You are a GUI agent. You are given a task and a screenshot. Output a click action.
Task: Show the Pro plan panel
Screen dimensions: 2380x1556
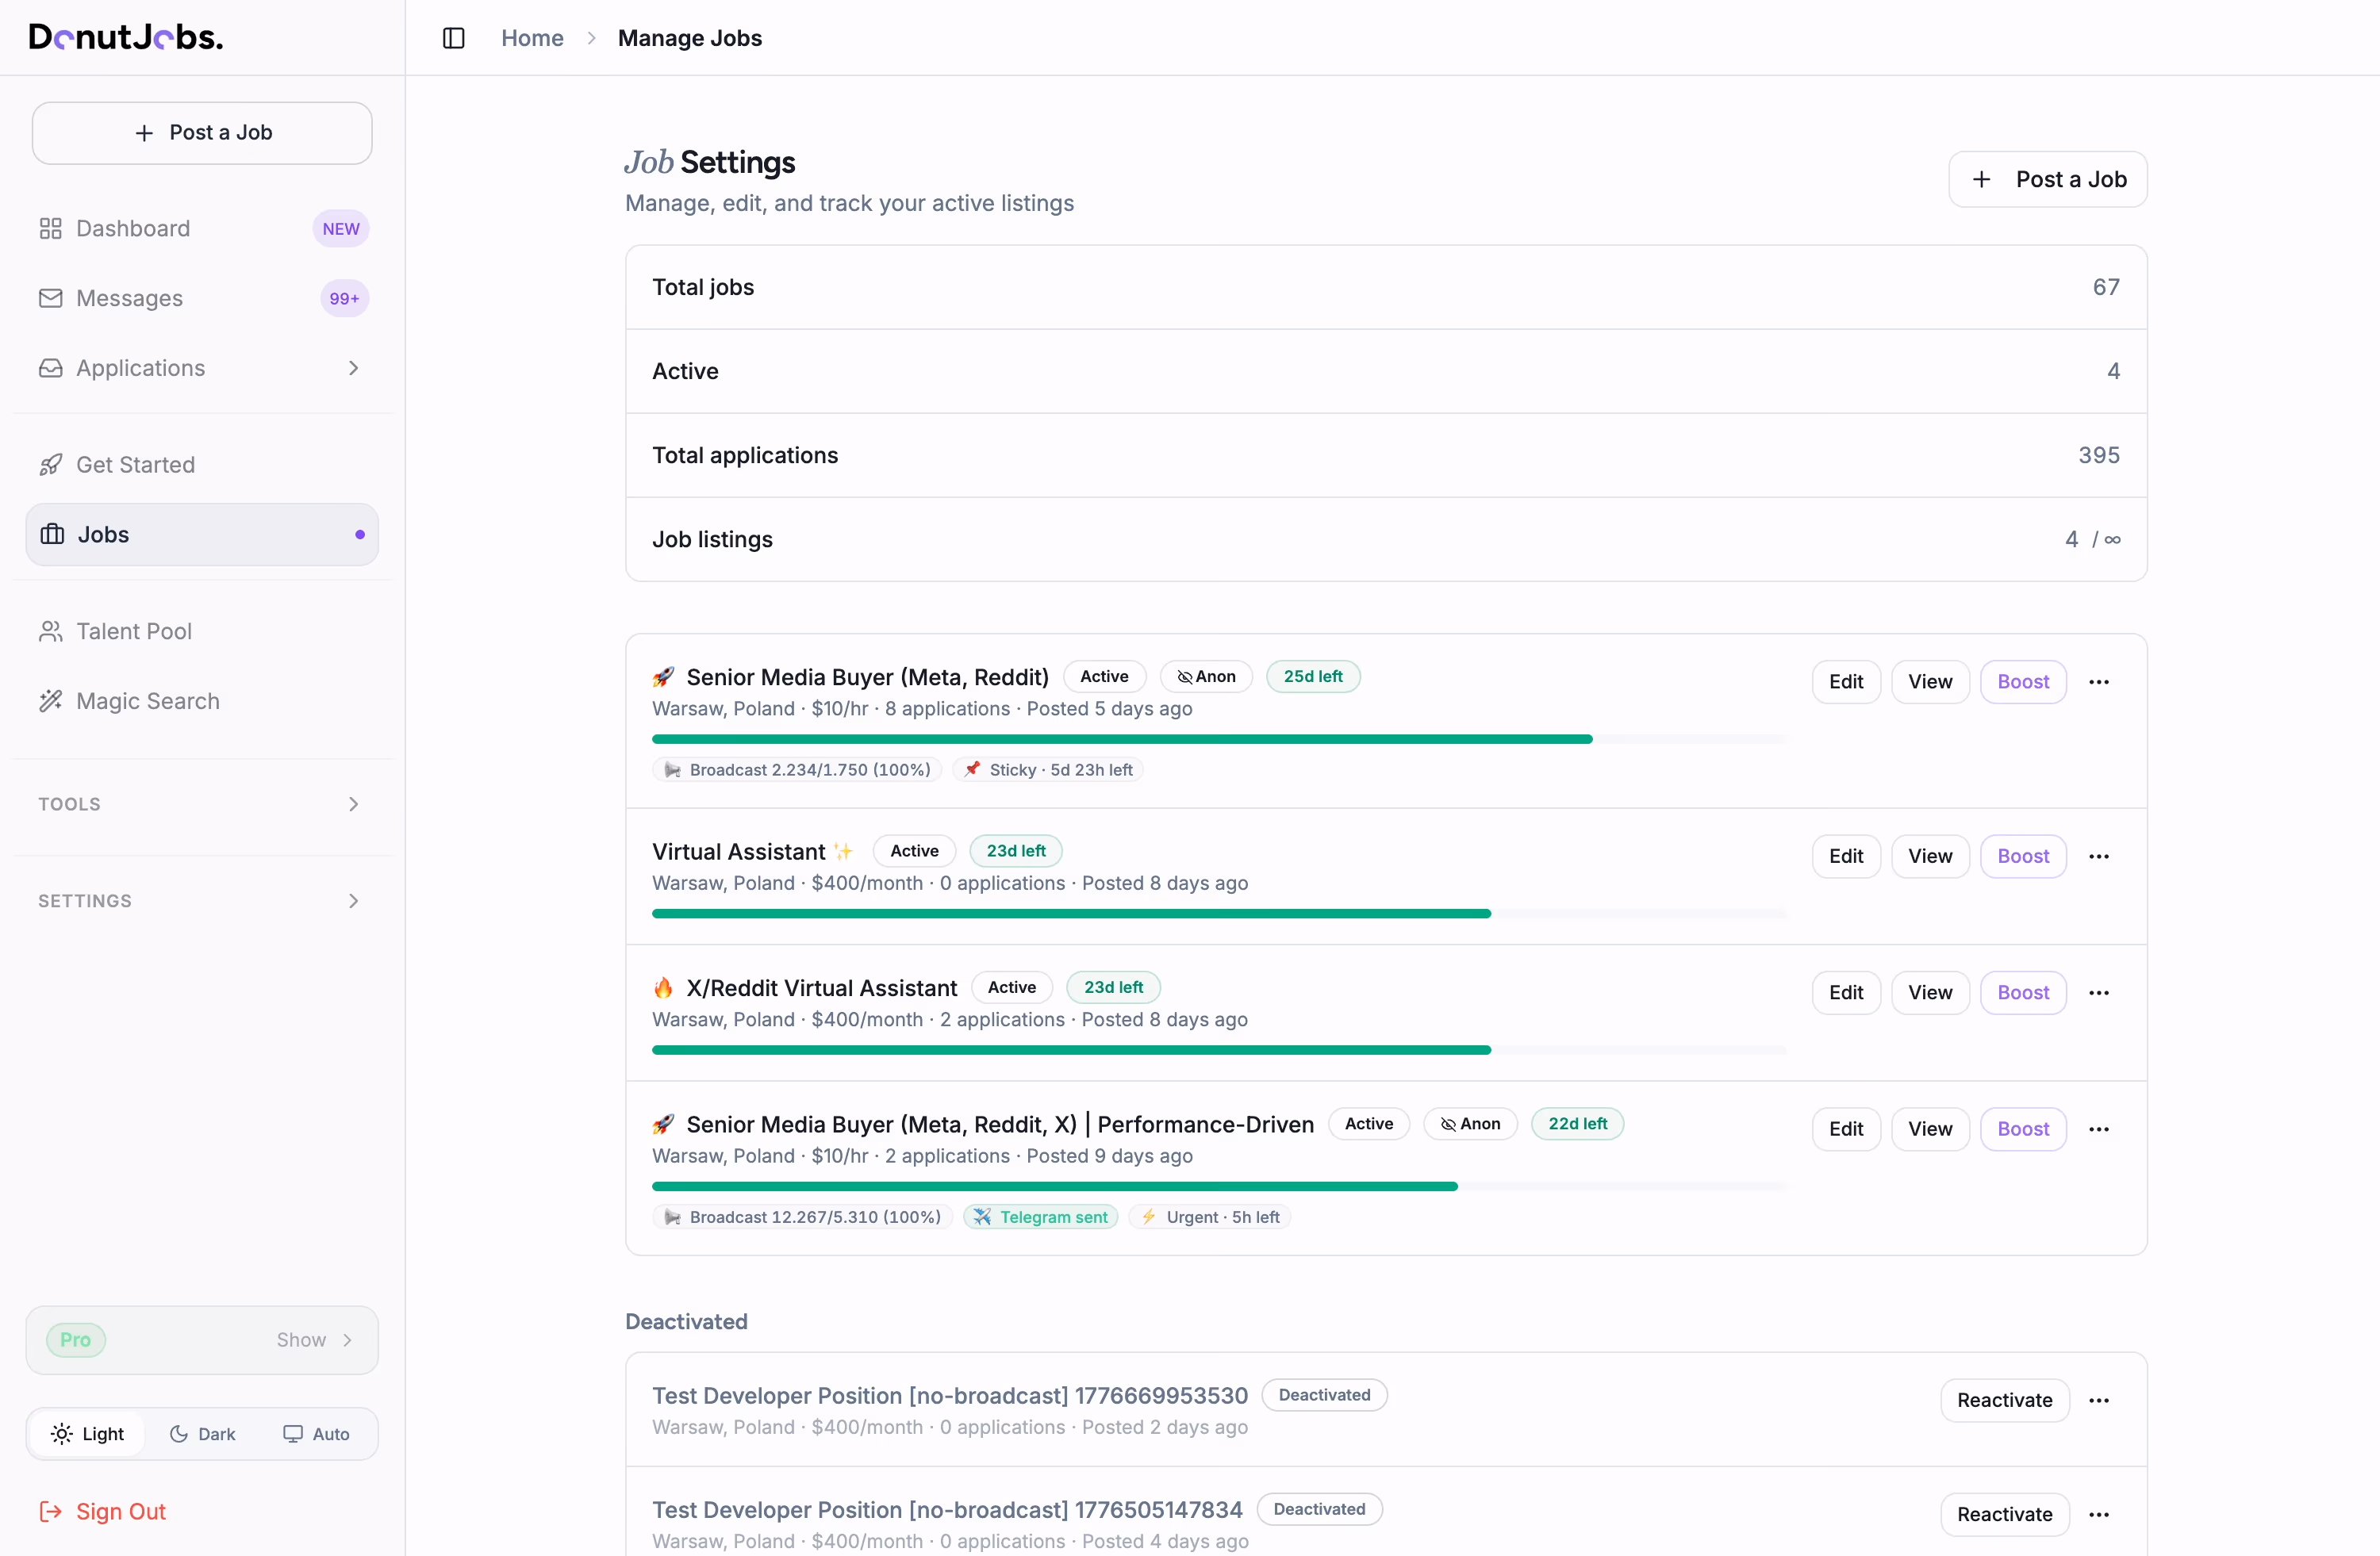click(202, 1340)
